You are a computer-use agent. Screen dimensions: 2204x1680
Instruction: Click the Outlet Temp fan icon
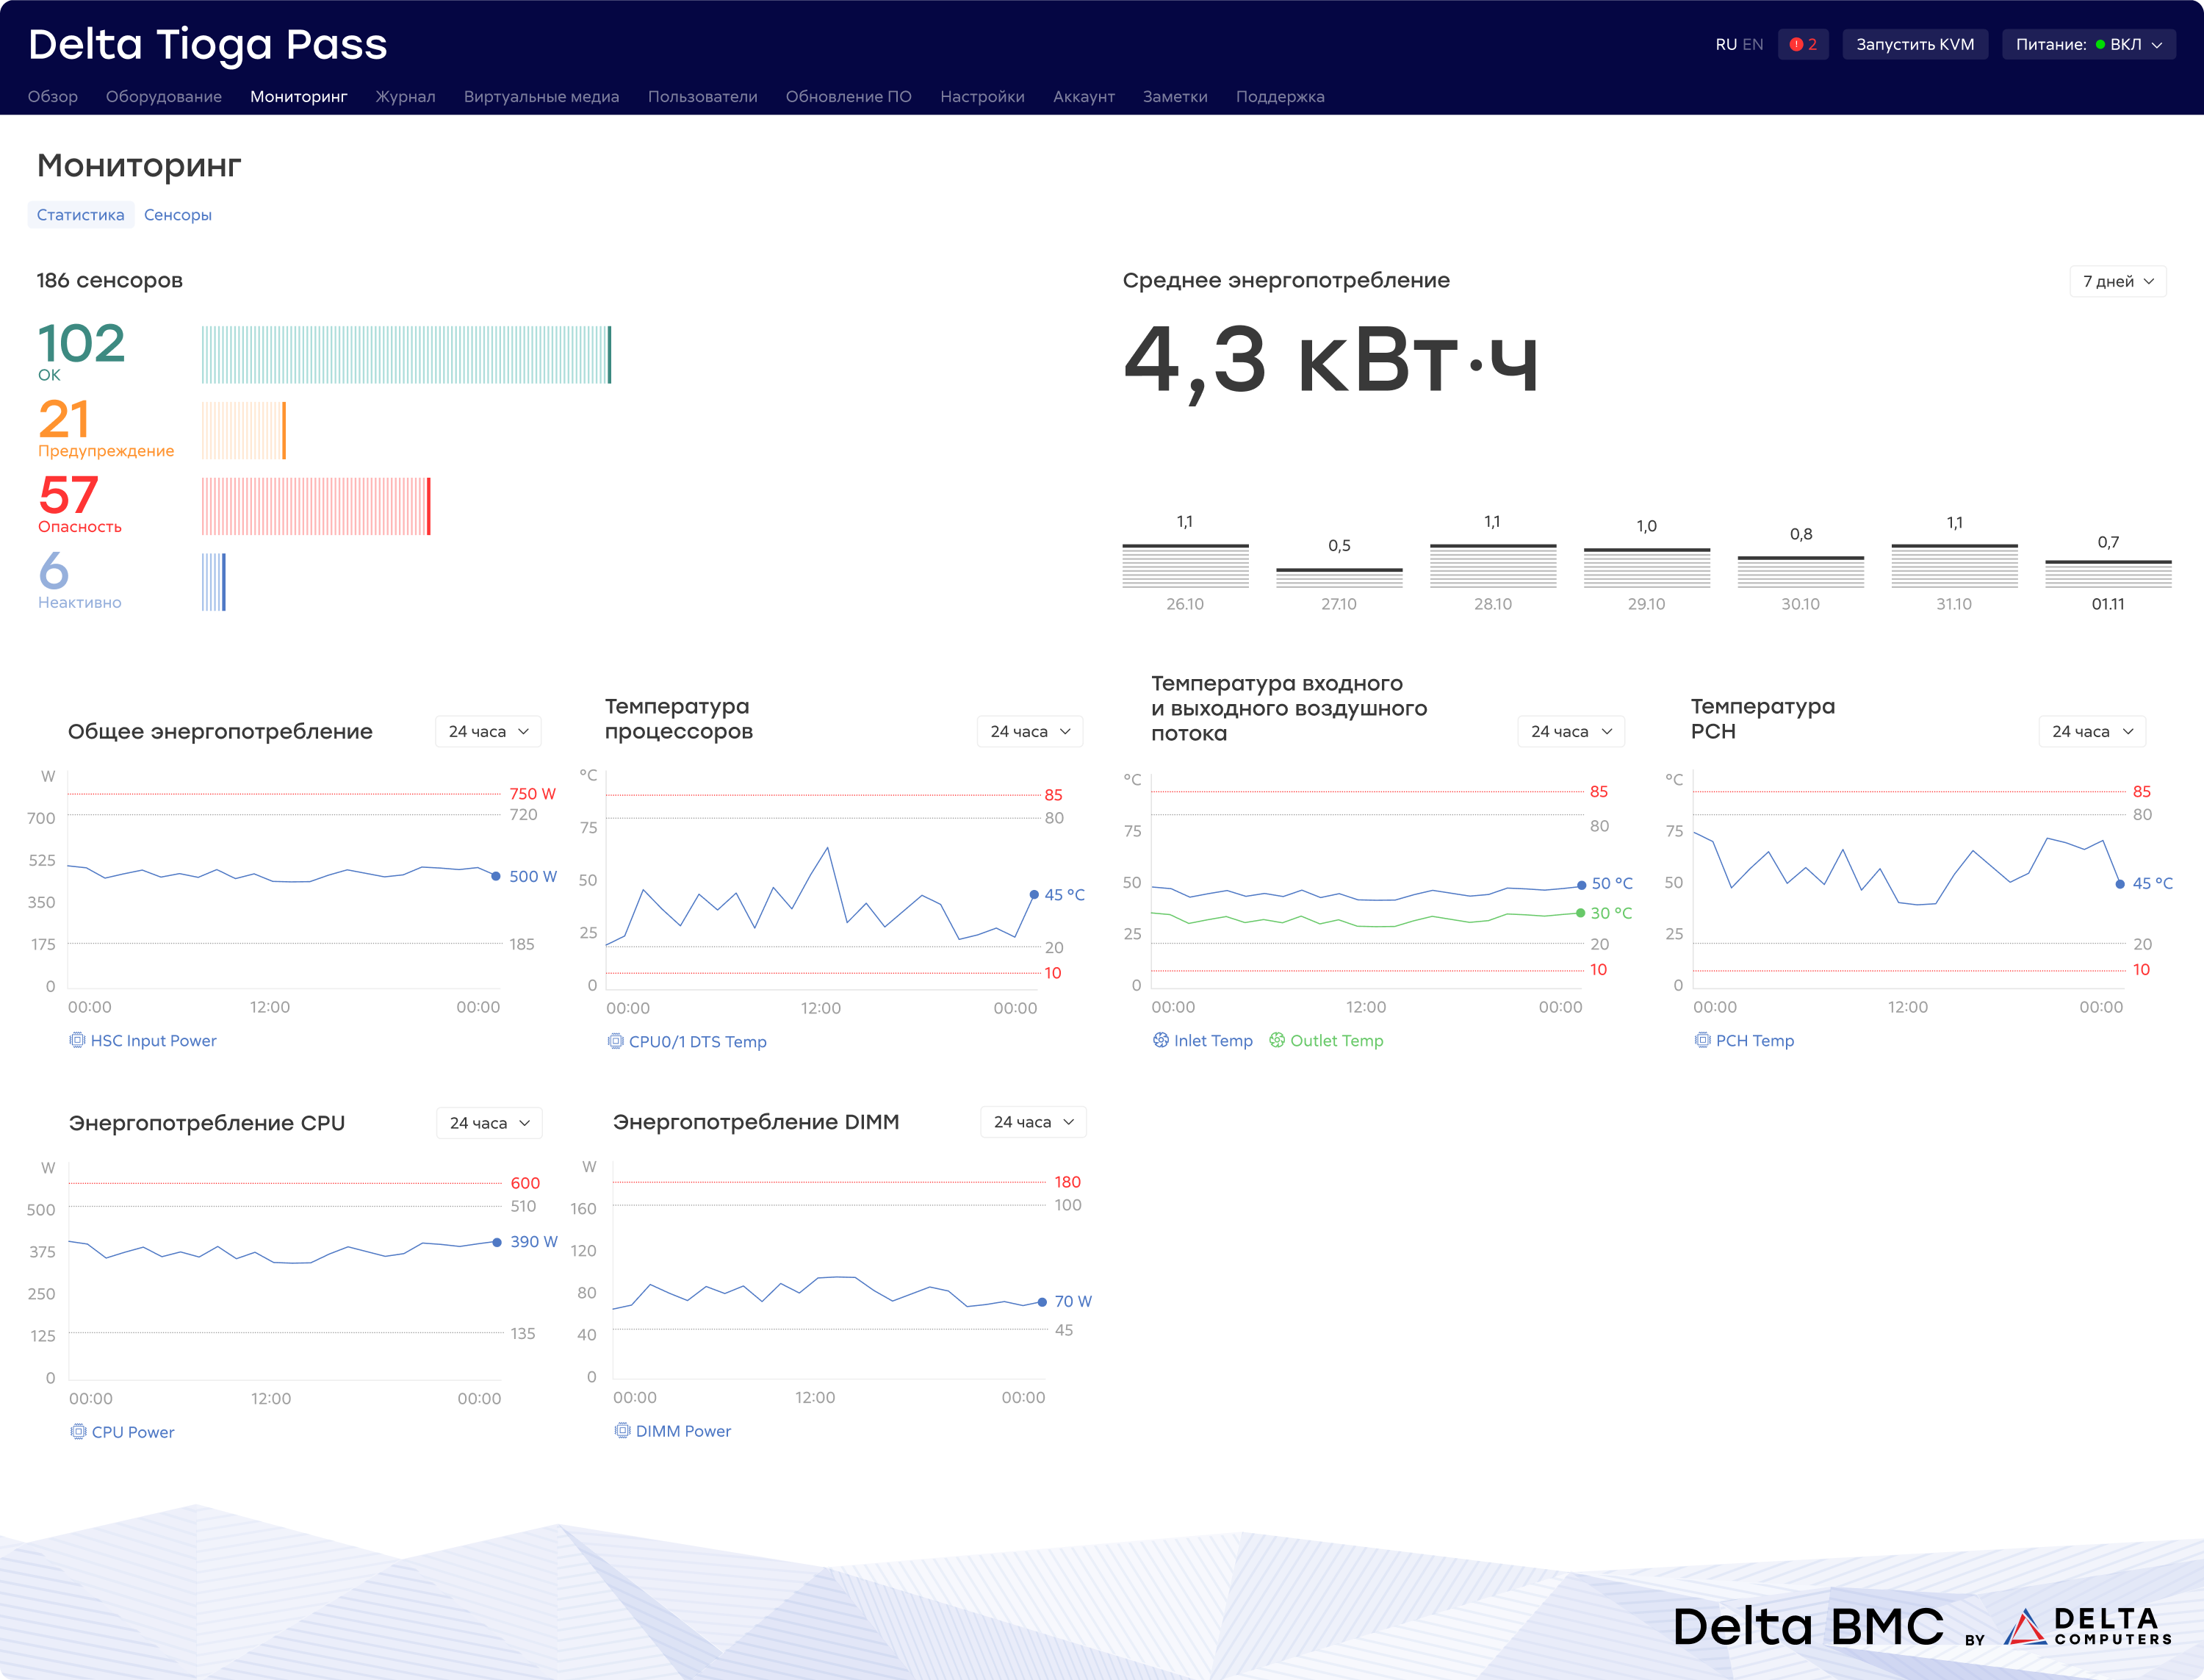pyautogui.click(x=1276, y=1040)
